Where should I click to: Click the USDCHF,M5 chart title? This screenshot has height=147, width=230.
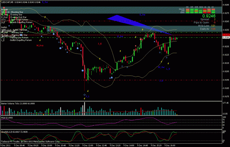(x=7, y=2)
